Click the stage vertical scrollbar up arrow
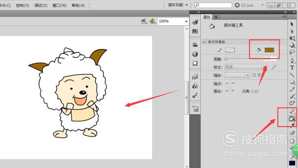Image resolution: width=298 pixels, height=168 pixels. tap(187, 28)
